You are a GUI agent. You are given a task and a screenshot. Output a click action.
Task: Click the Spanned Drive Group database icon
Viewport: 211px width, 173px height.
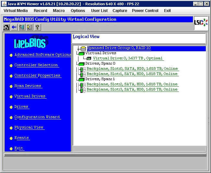(x=83, y=48)
